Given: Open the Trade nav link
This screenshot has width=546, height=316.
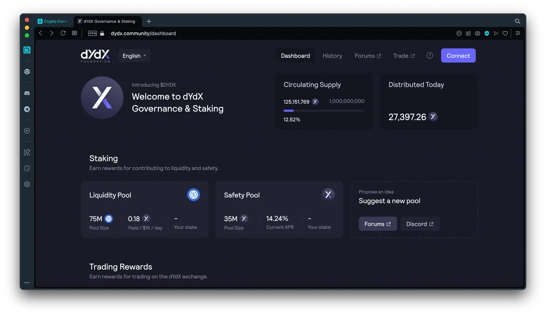Looking at the screenshot, I should 404,56.
